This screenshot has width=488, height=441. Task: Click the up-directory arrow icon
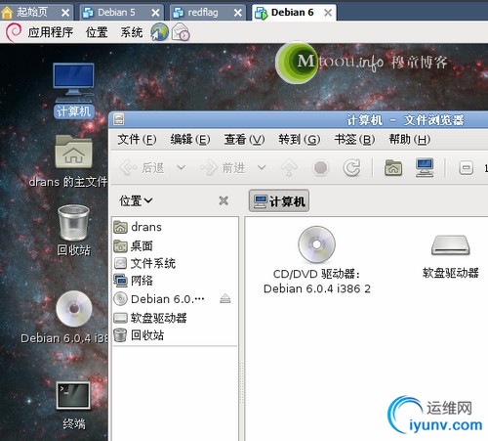(289, 168)
